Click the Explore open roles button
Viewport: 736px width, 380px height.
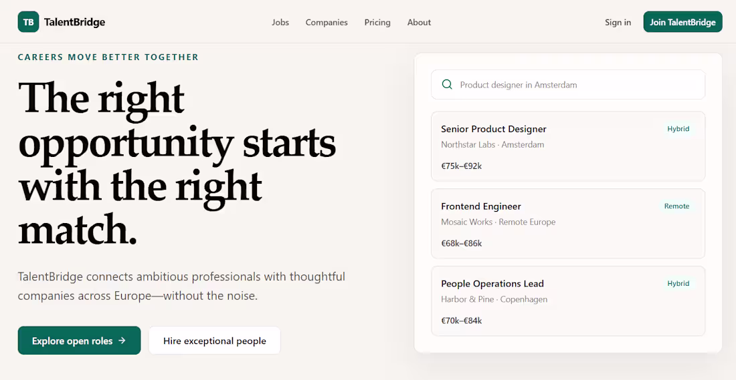pos(80,340)
